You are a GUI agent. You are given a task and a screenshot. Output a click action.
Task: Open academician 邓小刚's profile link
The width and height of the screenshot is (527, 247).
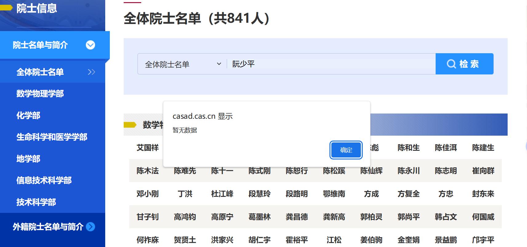[148, 194]
